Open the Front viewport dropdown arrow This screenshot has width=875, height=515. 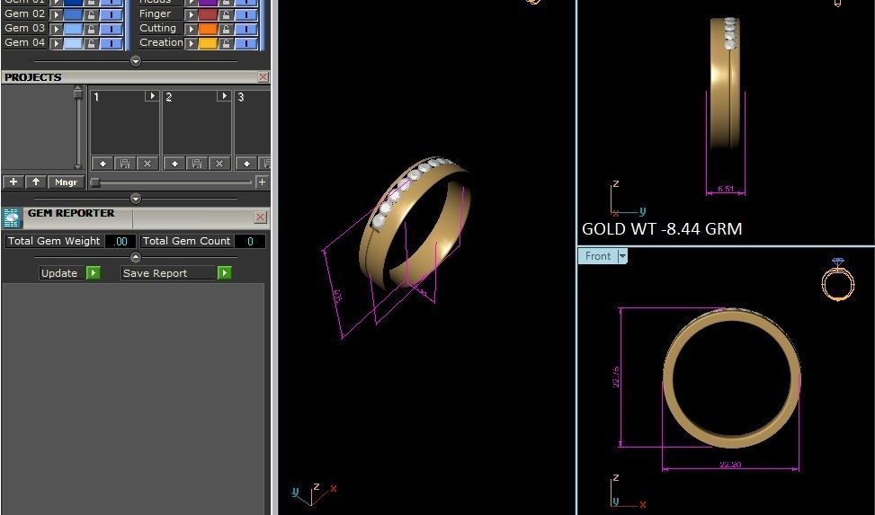coord(622,256)
